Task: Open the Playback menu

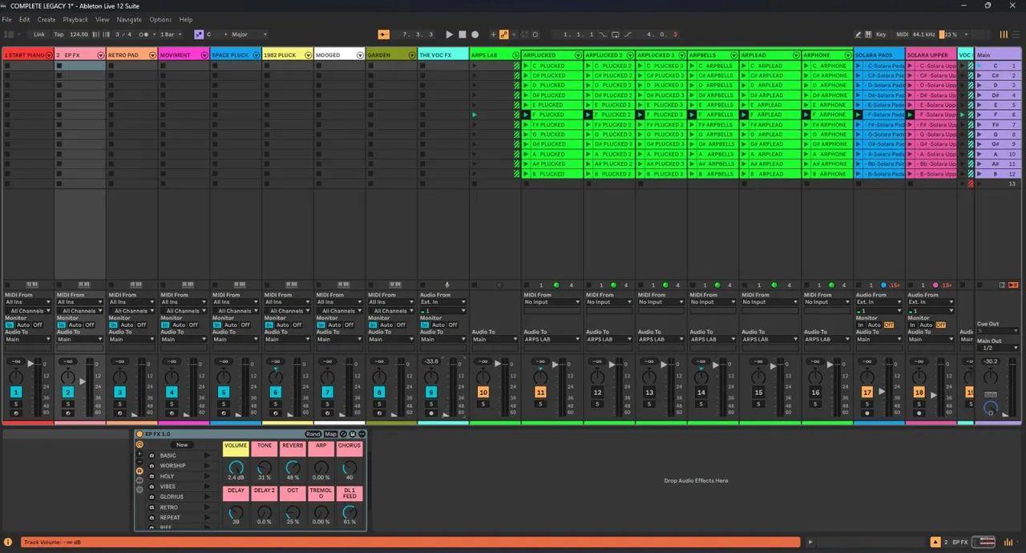Action: tap(75, 19)
